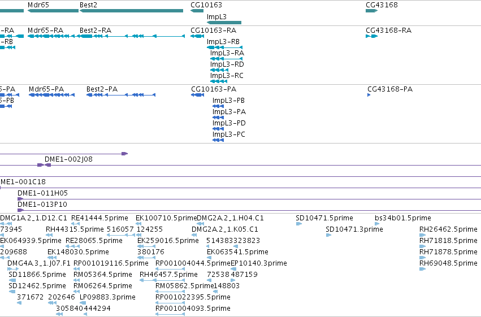Select the Best2-PA protein feature
Image resolution: width=481 pixels, height=317 pixels.
point(121,95)
